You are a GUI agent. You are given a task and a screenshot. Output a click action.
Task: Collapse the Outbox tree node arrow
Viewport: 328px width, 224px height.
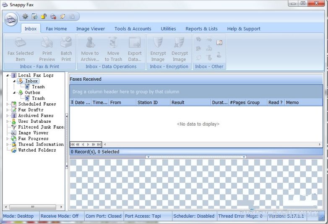point(14,92)
